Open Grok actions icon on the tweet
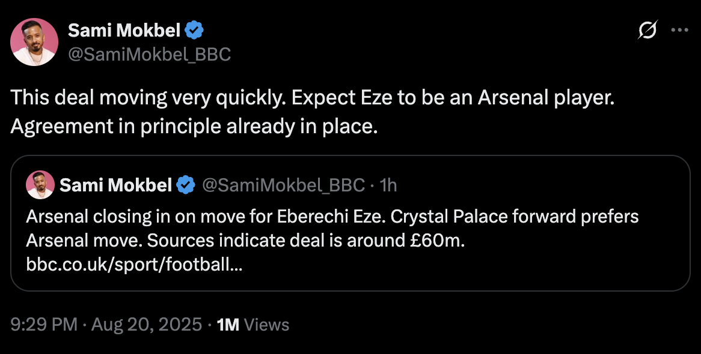Screen dimensions: 701x354 point(647,31)
